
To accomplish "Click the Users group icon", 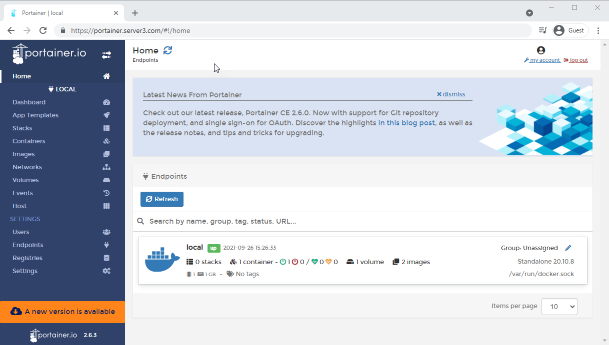I will tap(106, 232).
